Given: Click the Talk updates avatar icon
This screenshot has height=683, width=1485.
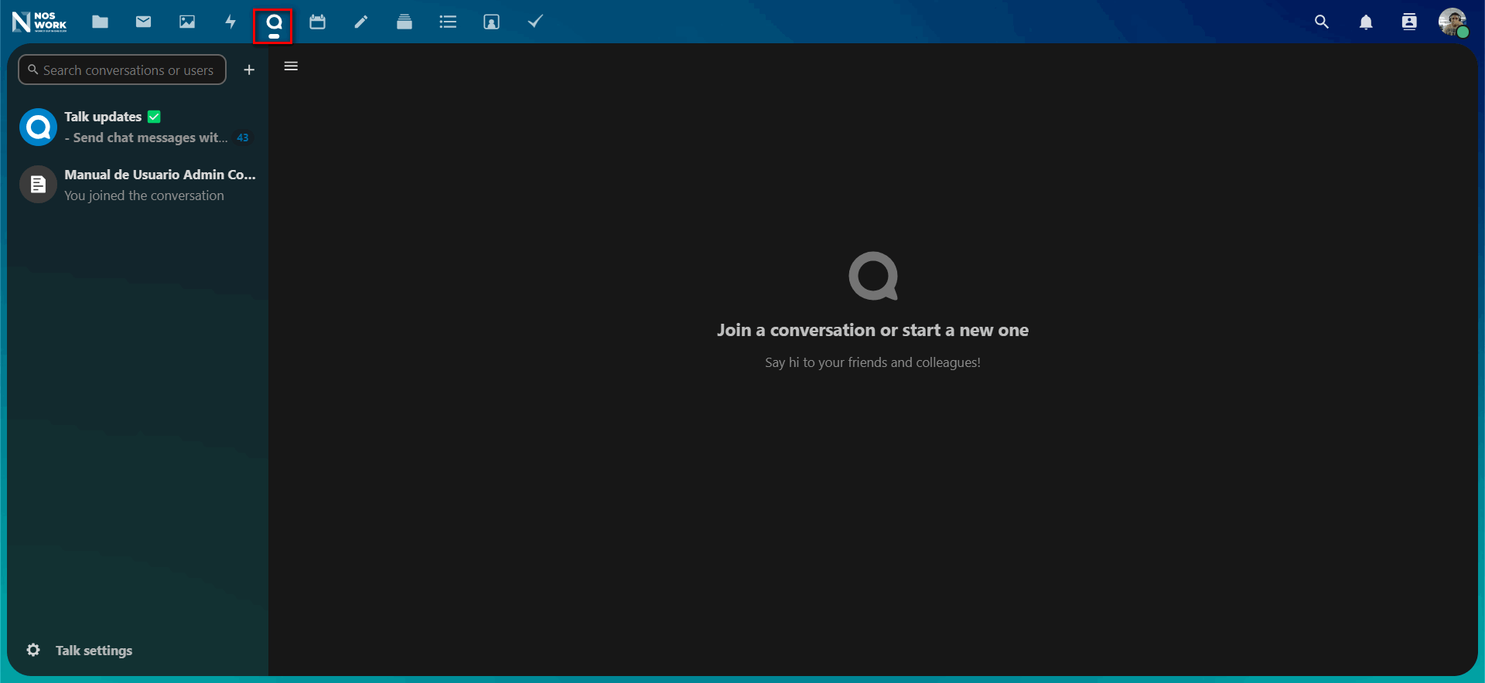Looking at the screenshot, I should pos(38,127).
